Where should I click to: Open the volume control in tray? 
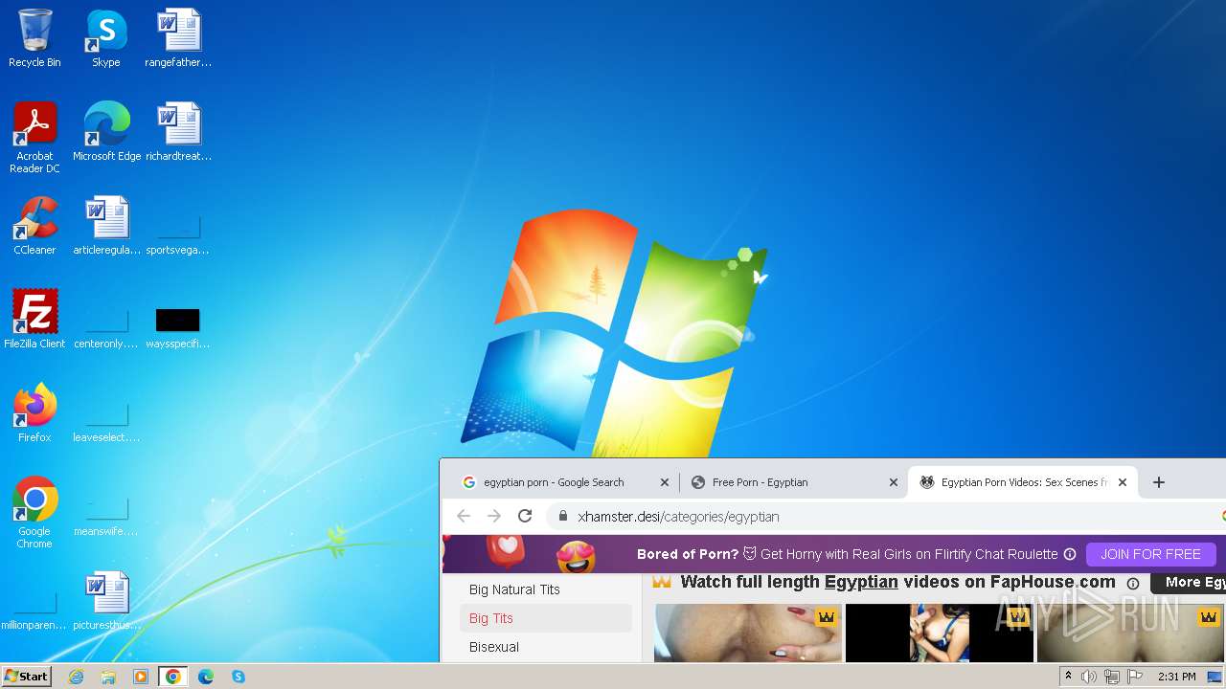(1089, 677)
